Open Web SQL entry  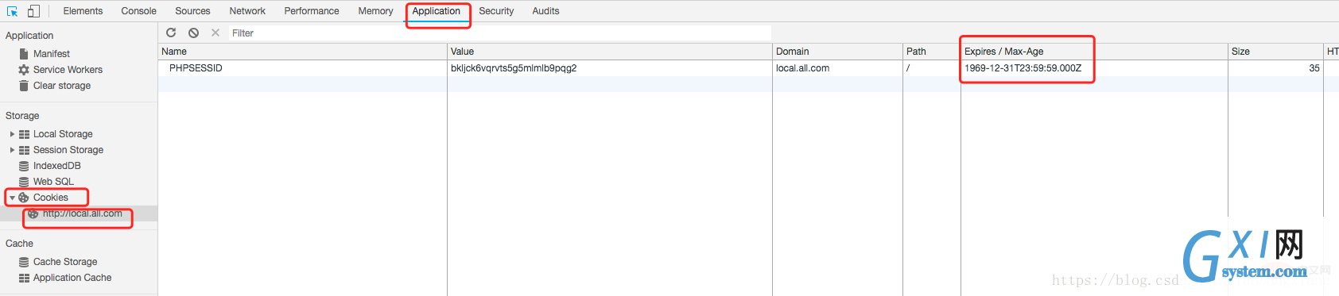pyautogui.click(x=46, y=182)
